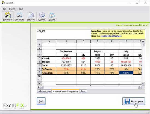
Task: Open the File menu
Action: point(4,9)
